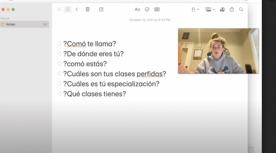Click the '?comó estás?' text
This screenshot has width=276, height=153.
pos(85,64)
